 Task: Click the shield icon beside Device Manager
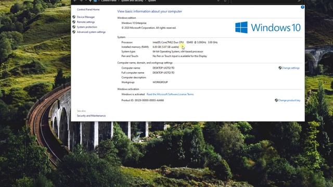(74, 17)
